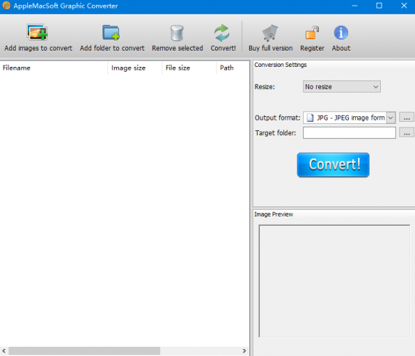Browse for target folder ellipsis button

[406, 132]
